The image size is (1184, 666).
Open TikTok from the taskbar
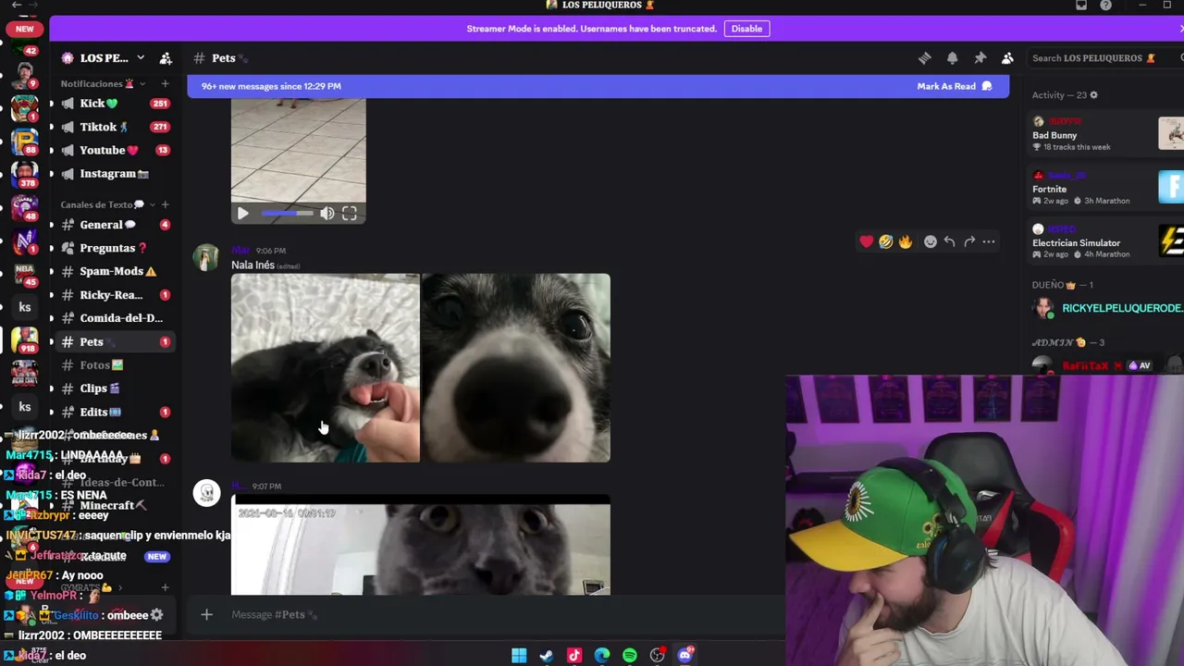tap(574, 656)
